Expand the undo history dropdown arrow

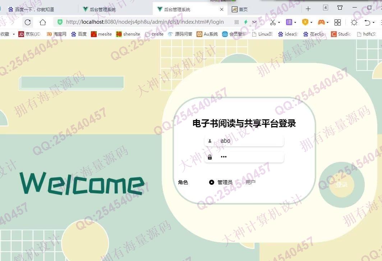pos(373,22)
